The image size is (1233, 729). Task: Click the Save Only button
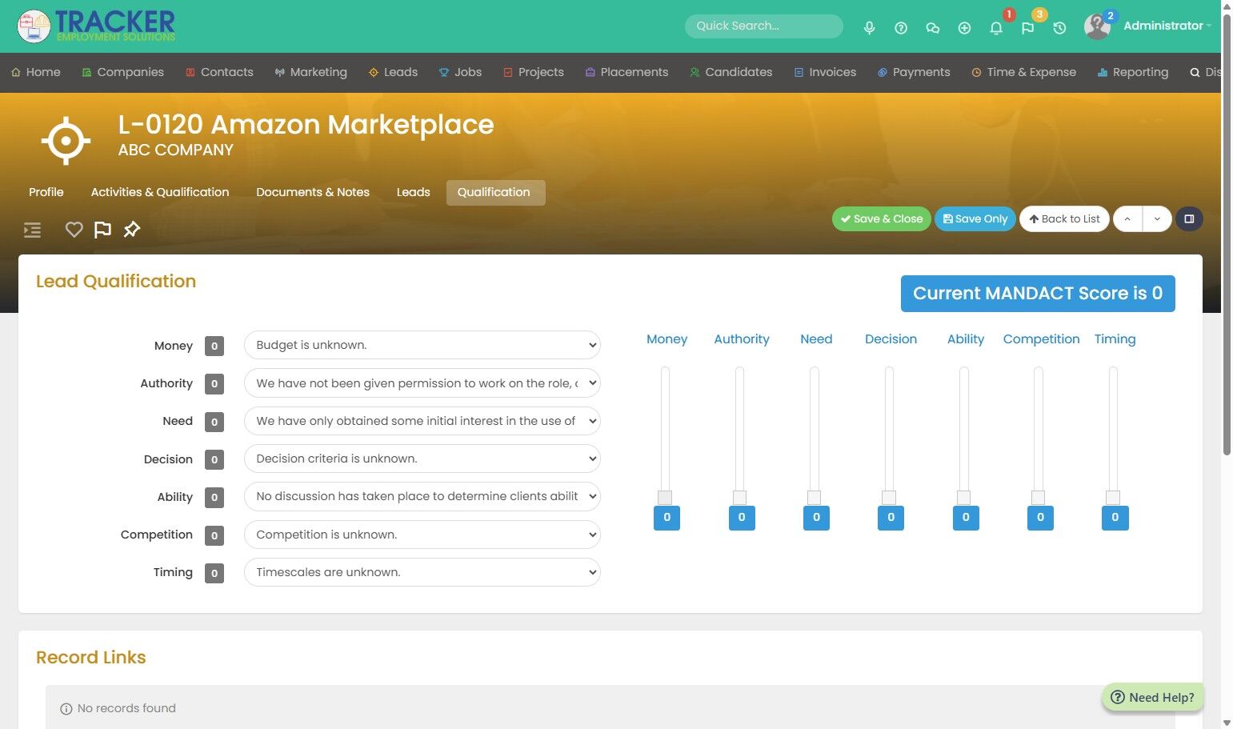(x=975, y=218)
